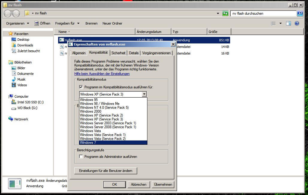
Task: Click the Favoriten star icon
Action: click(11, 34)
